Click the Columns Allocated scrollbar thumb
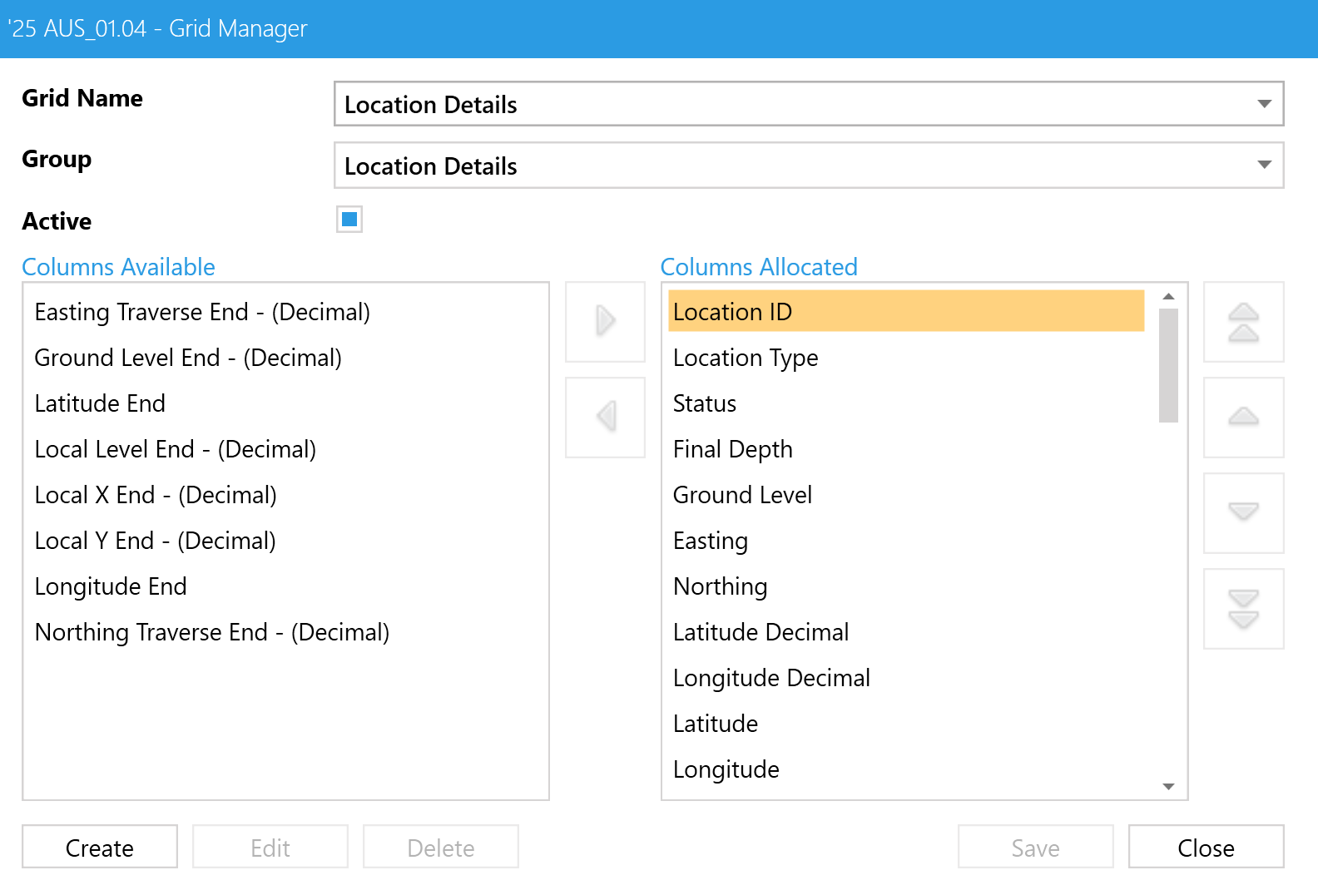 (x=1168, y=364)
